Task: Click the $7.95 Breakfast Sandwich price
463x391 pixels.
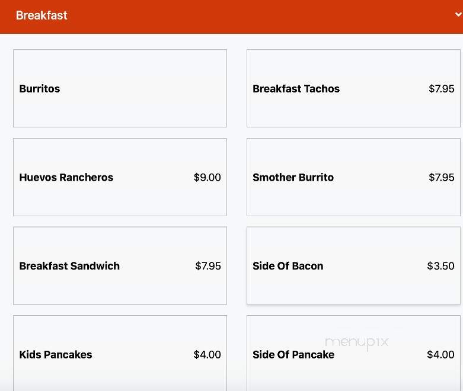Action: tap(208, 266)
